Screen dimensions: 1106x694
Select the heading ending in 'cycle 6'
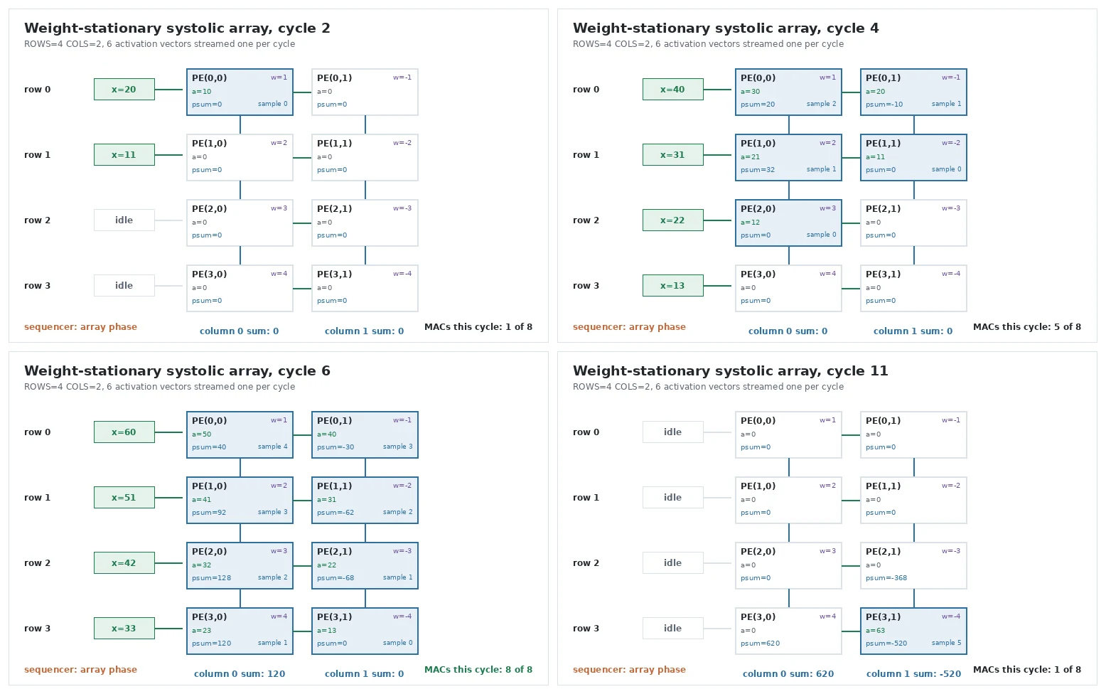point(177,371)
